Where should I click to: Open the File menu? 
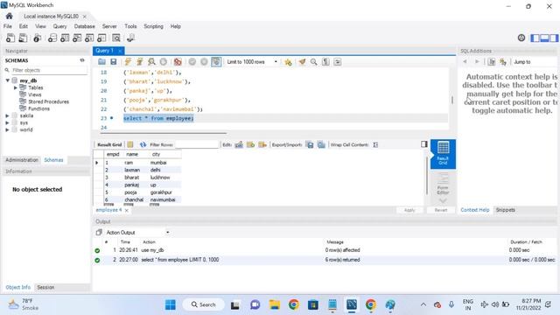pos(8,26)
